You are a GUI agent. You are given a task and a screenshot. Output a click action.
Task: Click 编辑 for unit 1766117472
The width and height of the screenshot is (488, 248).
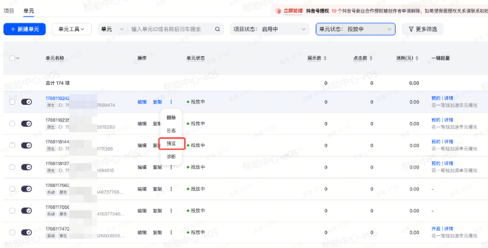click(142, 232)
